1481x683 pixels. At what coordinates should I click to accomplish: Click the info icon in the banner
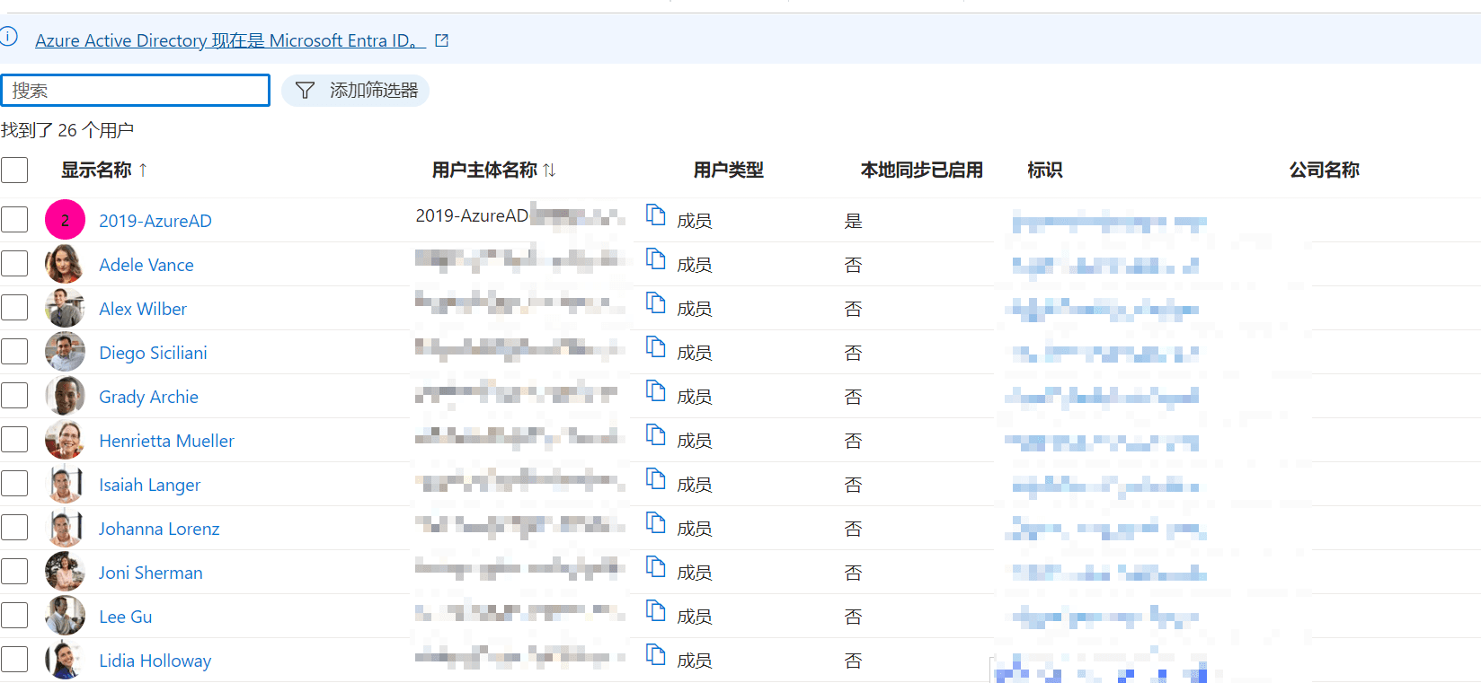(9, 37)
